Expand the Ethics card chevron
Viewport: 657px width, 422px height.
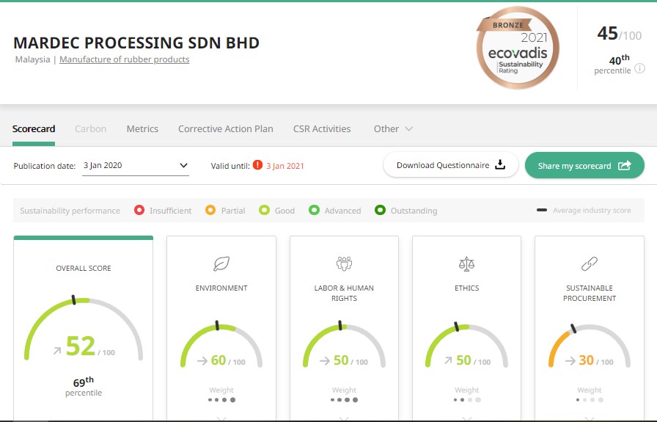coord(466,418)
